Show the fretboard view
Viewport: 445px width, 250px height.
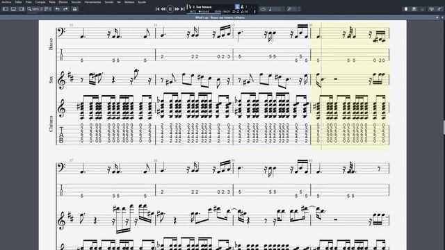pos(406,9)
